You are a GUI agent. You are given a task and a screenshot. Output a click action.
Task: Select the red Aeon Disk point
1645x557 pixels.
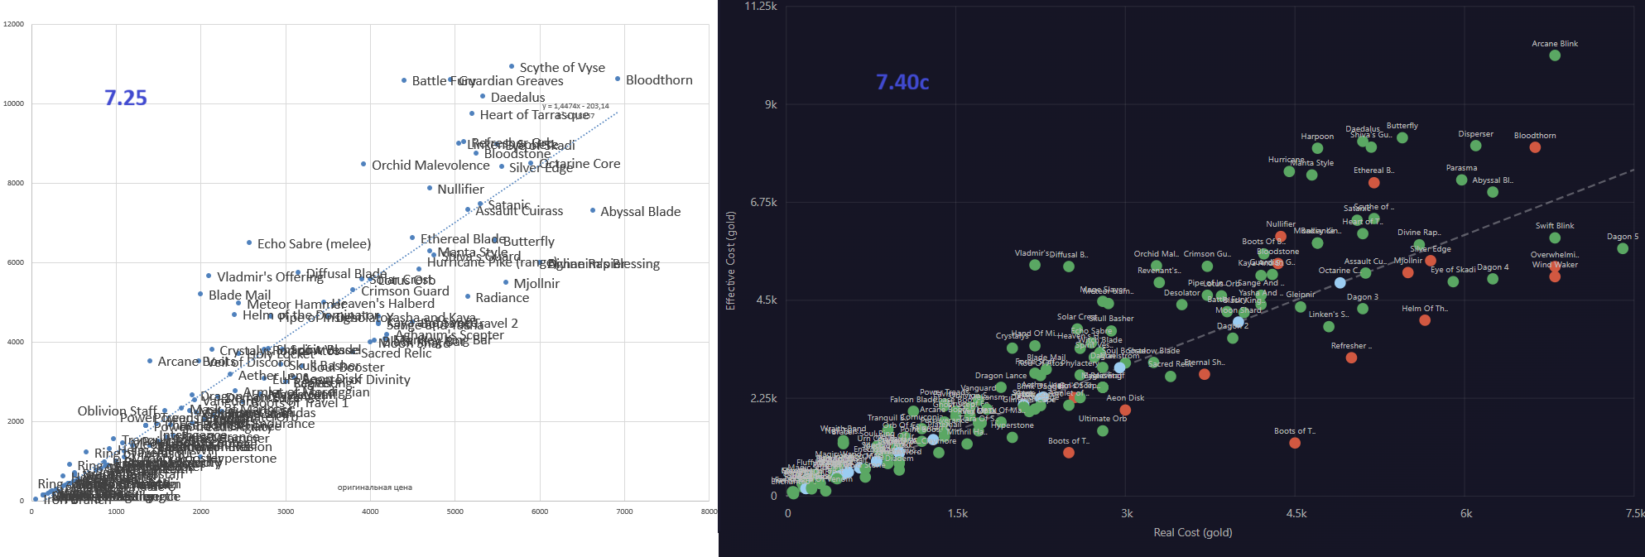(1124, 410)
